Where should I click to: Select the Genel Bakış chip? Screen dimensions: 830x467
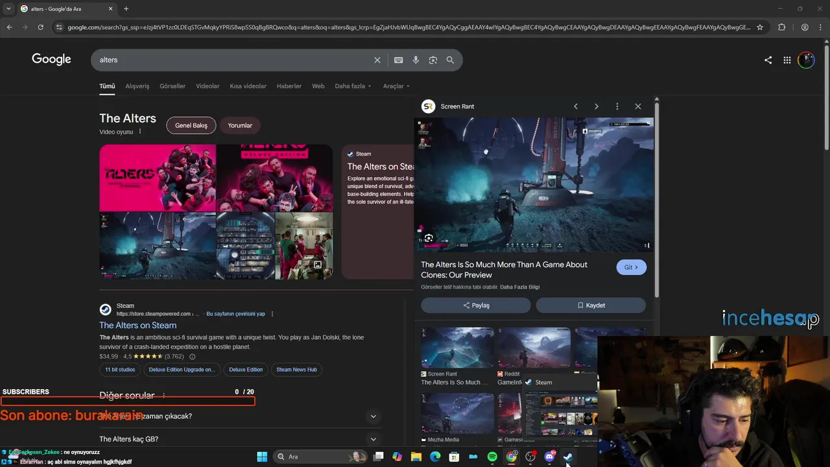coord(191,125)
